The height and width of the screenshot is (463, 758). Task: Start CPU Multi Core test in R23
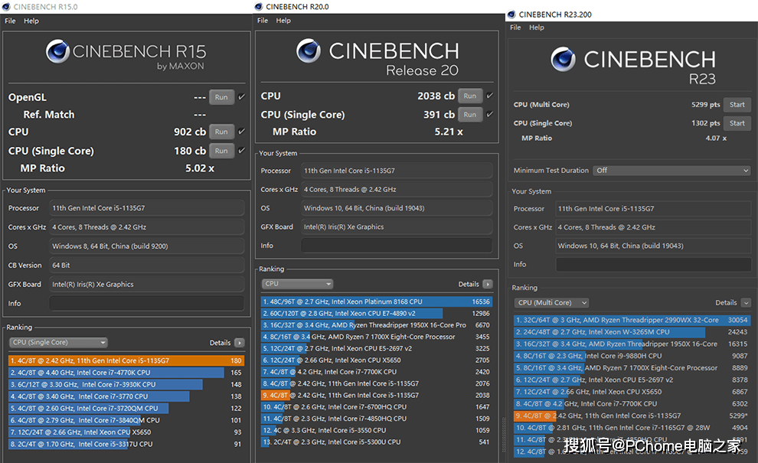coord(737,104)
